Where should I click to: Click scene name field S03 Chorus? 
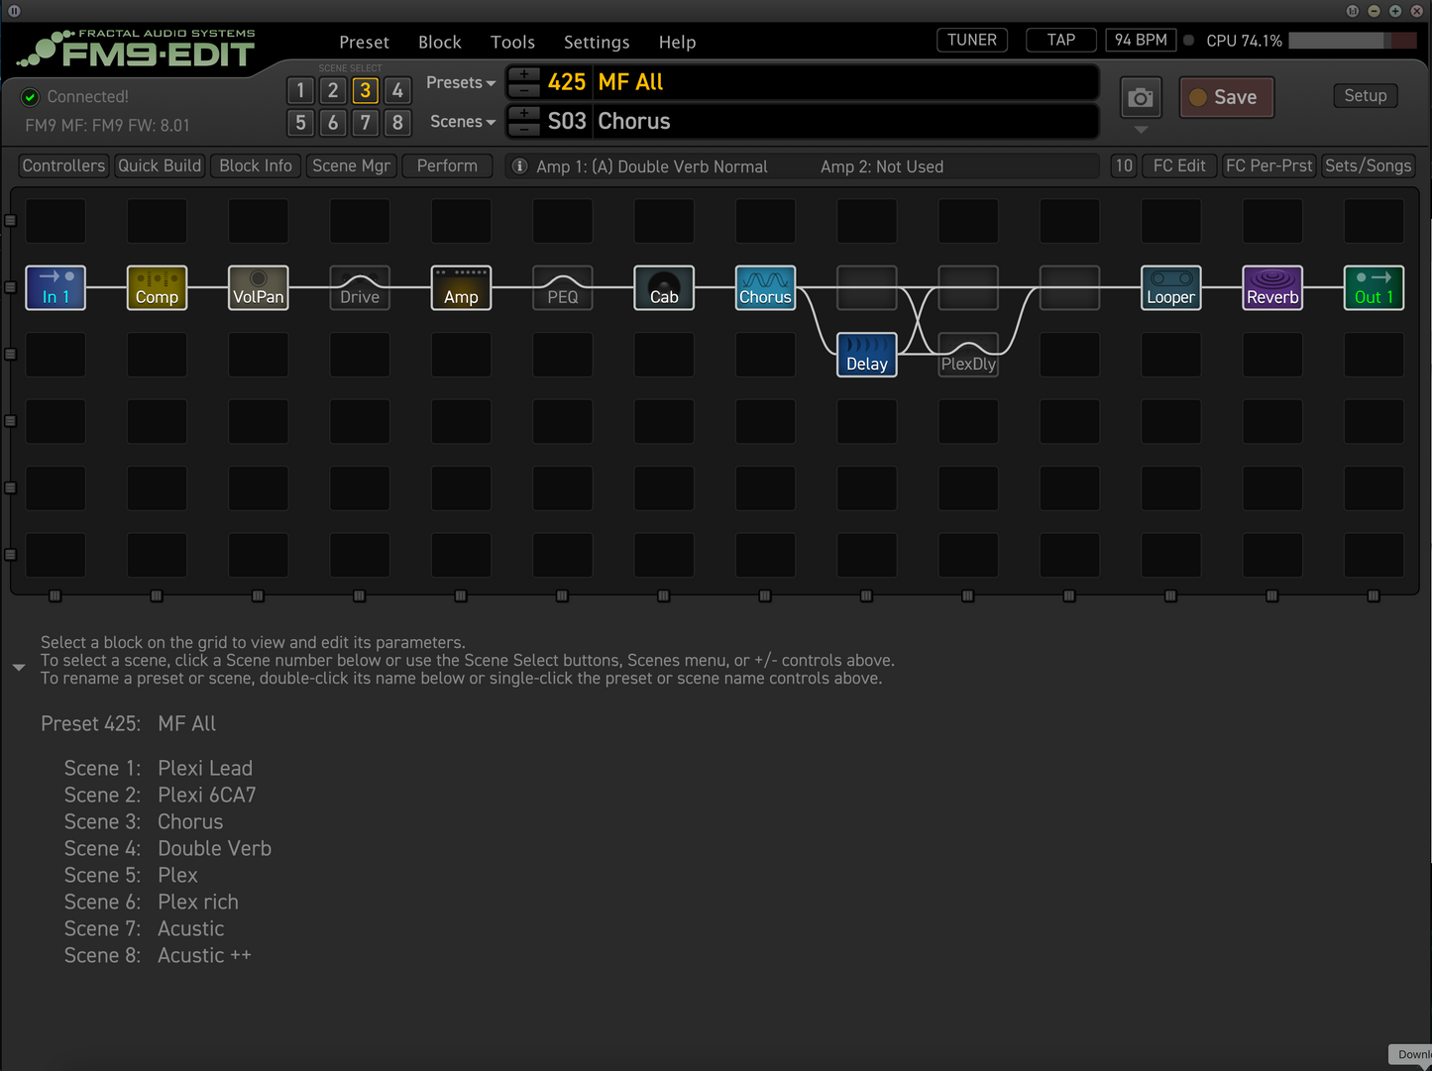pyautogui.click(x=845, y=121)
